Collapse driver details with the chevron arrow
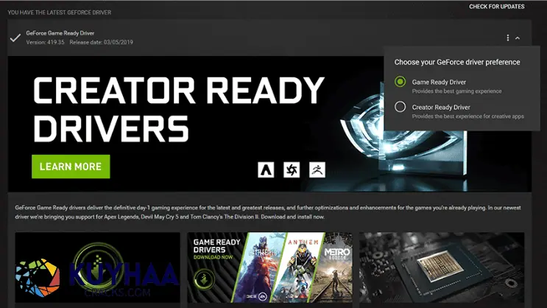 (x=518, y=38)
